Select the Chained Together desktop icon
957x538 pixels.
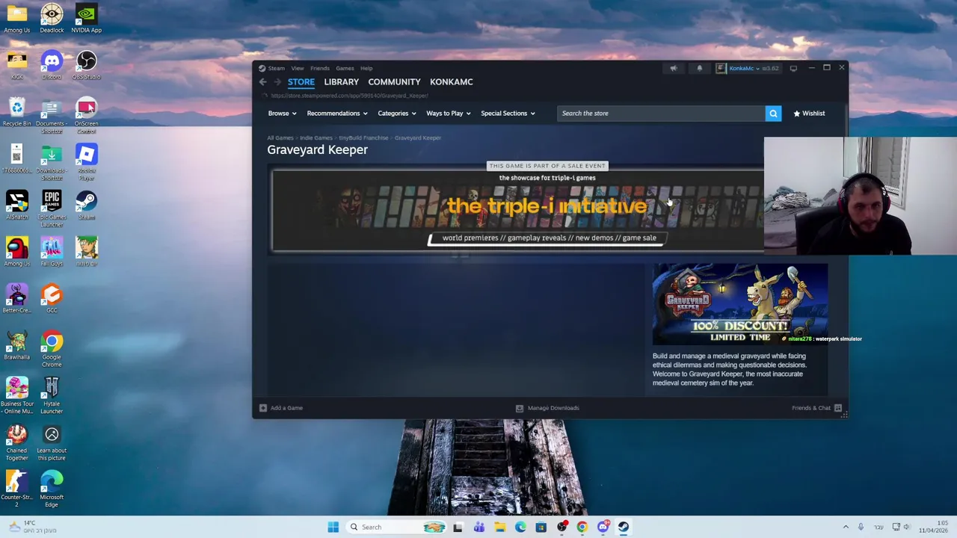(x=16, y=442)
